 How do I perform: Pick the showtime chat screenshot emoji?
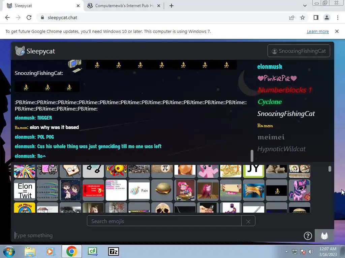coord(116,190)
